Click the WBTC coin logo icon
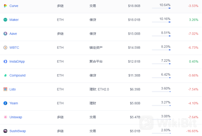The image size is (202, 136). (x=5, y=48)
